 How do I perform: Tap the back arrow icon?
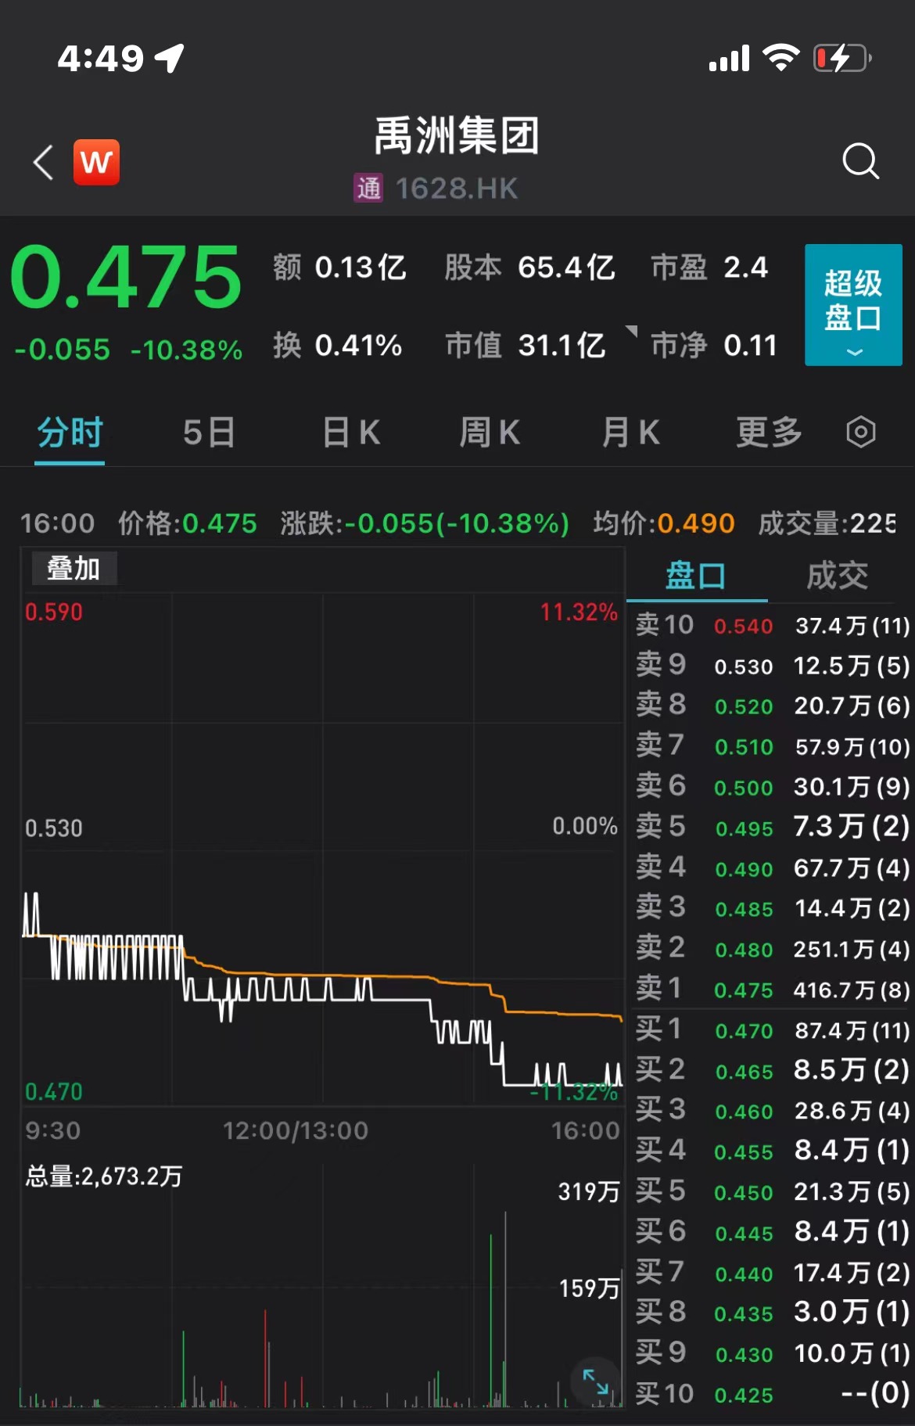pyautogui.click(x=44, y=163)
